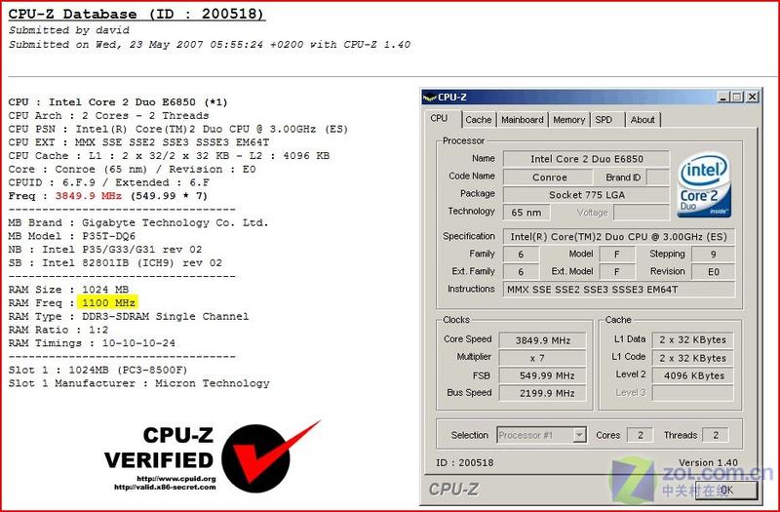Click the Cores count field
780x512 pixels.
tap(640, 435)
